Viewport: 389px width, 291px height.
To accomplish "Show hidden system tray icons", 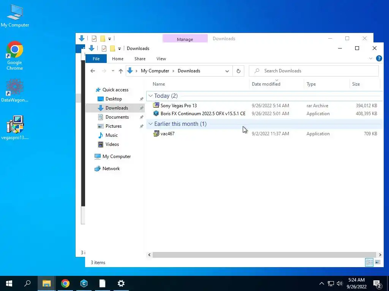I will pos(321,283).
